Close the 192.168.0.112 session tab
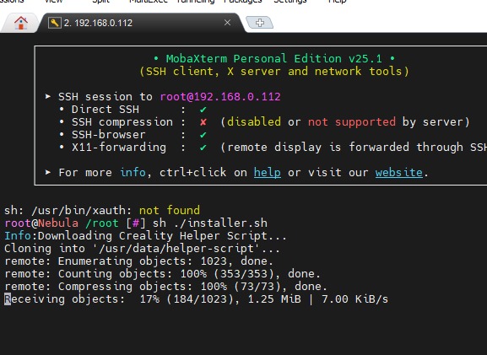 coord(227,23)
